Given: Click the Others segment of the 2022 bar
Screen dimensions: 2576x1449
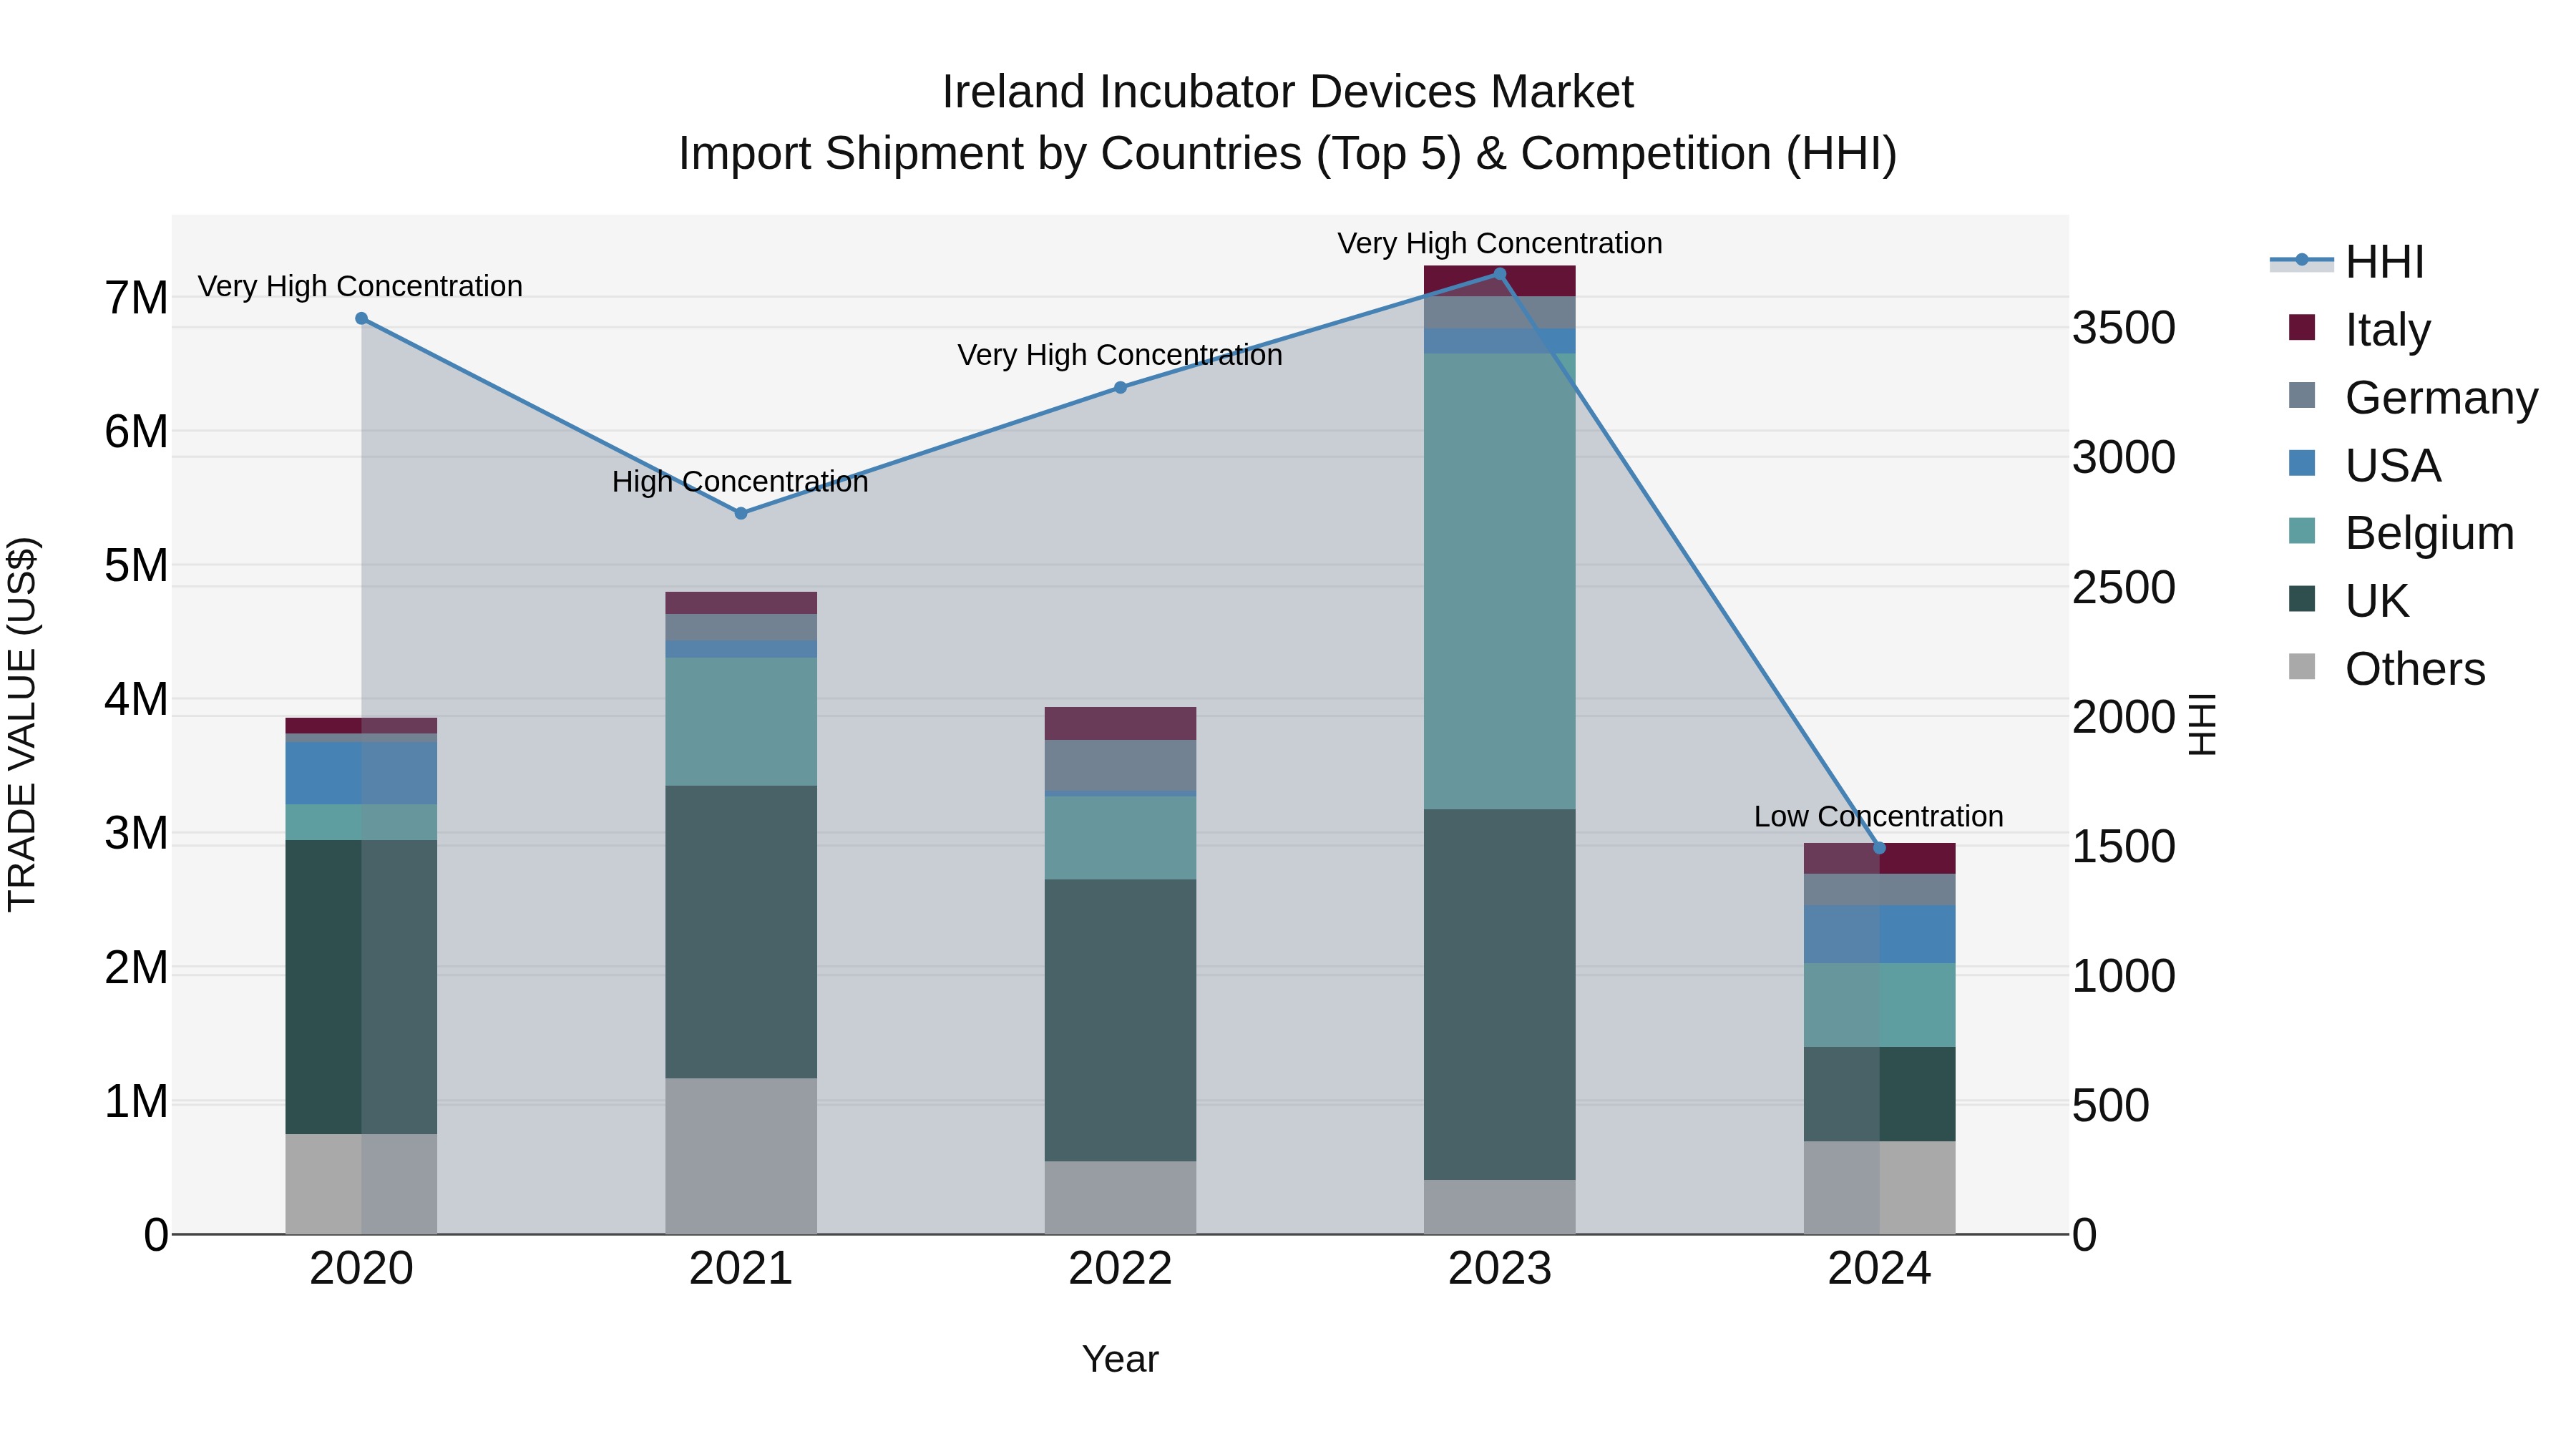Looking at the screenshot, I should 1120,1198.
